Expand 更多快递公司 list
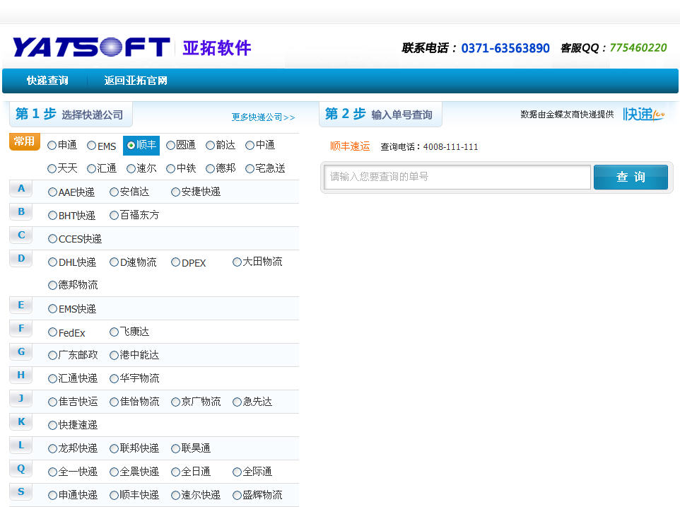 pyautogui.click(x=263, y=117)
